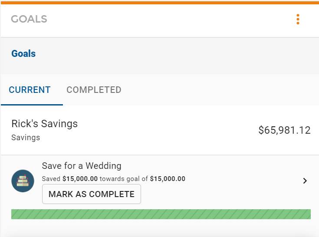
Task: Click the MARK AS COMPLETE button
Action: click(92, 194)
